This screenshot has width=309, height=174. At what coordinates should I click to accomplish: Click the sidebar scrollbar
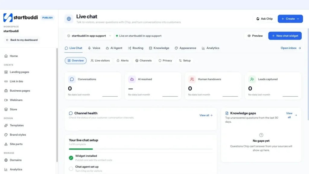point(57,105)
